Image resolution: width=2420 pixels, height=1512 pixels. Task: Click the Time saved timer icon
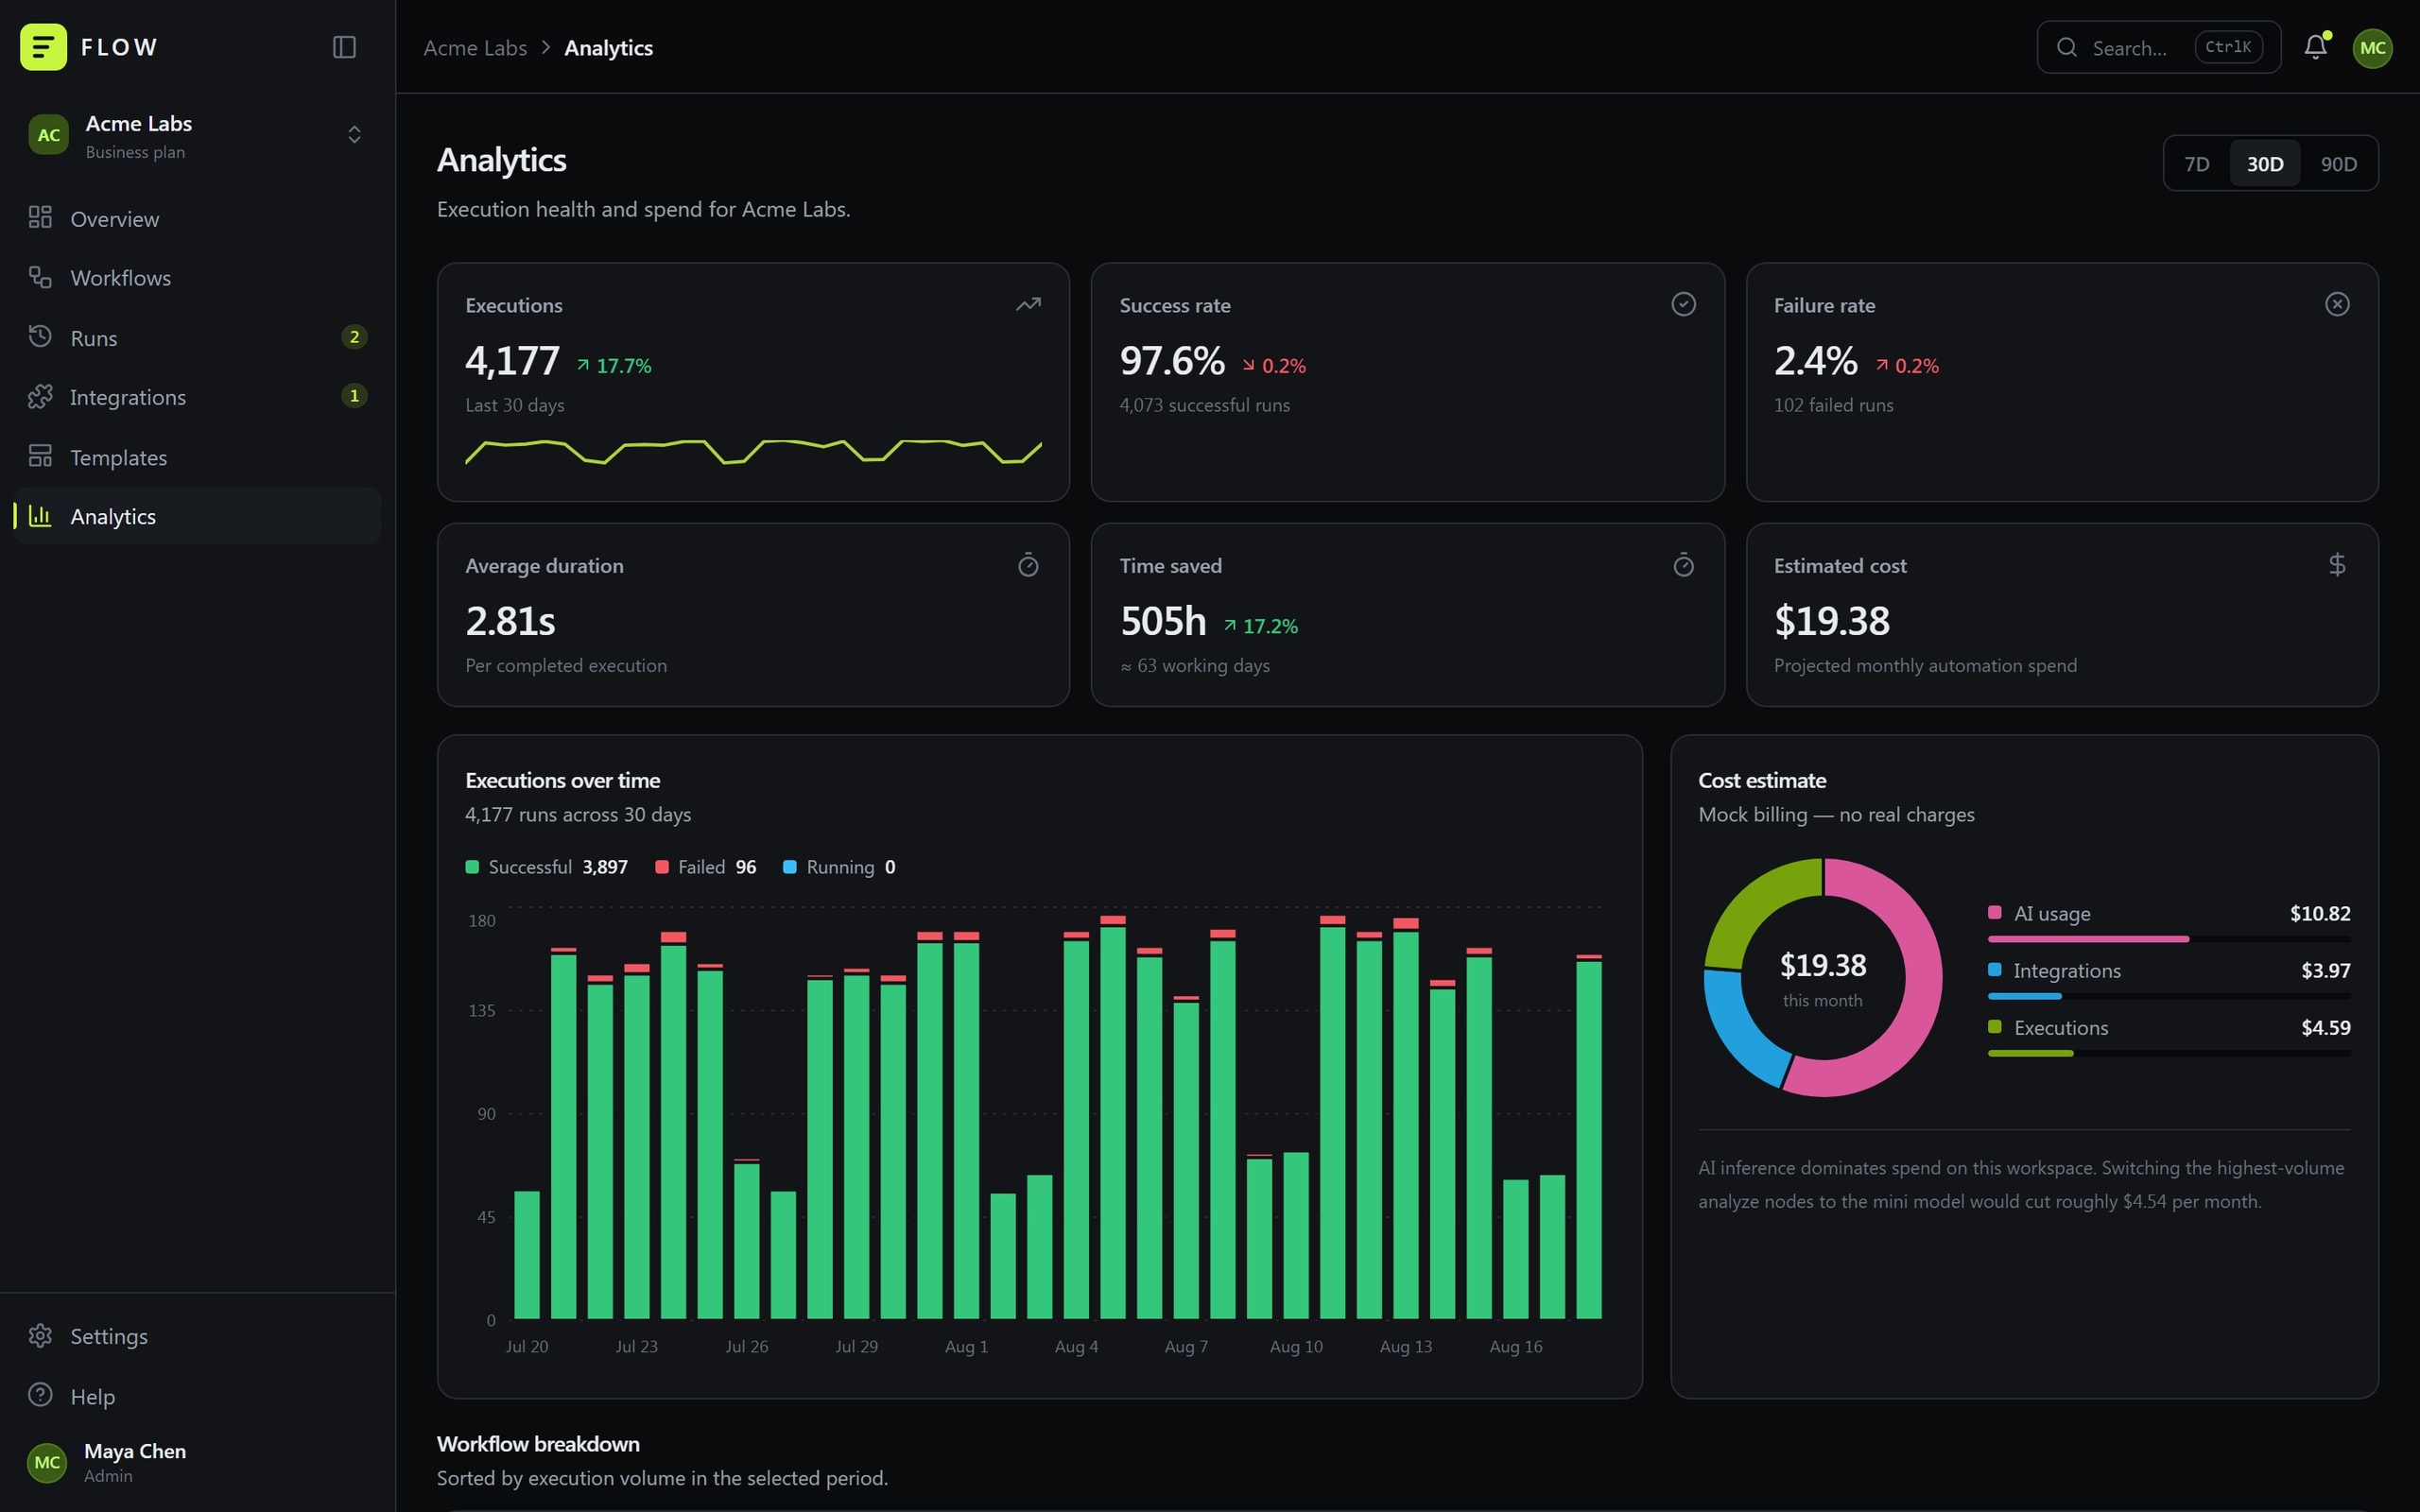tap(1683, 565)
